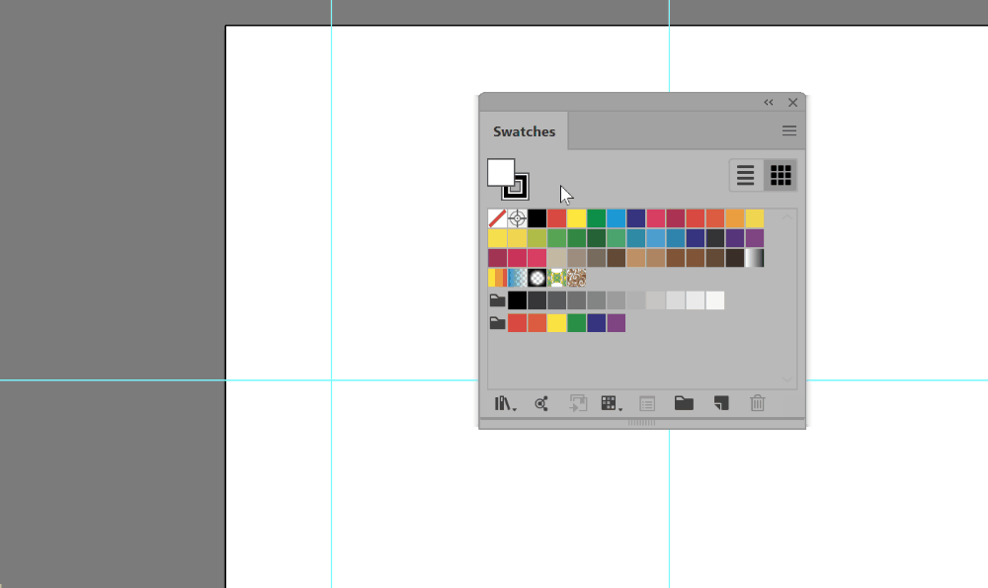Select the yellow-orange striped gradient swatch
This screenshot has width=988, height=588.
pyautogui.click(x=497, y=278)
